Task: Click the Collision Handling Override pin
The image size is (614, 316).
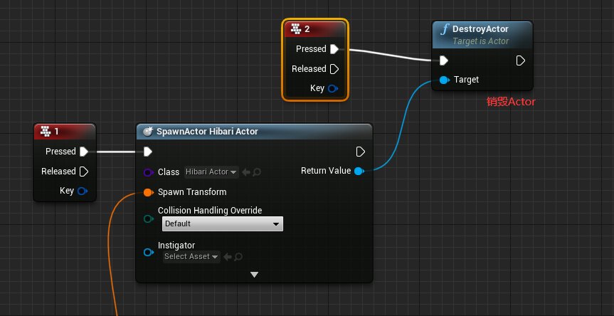Action: pyautogui.click(x=149, y=219)
